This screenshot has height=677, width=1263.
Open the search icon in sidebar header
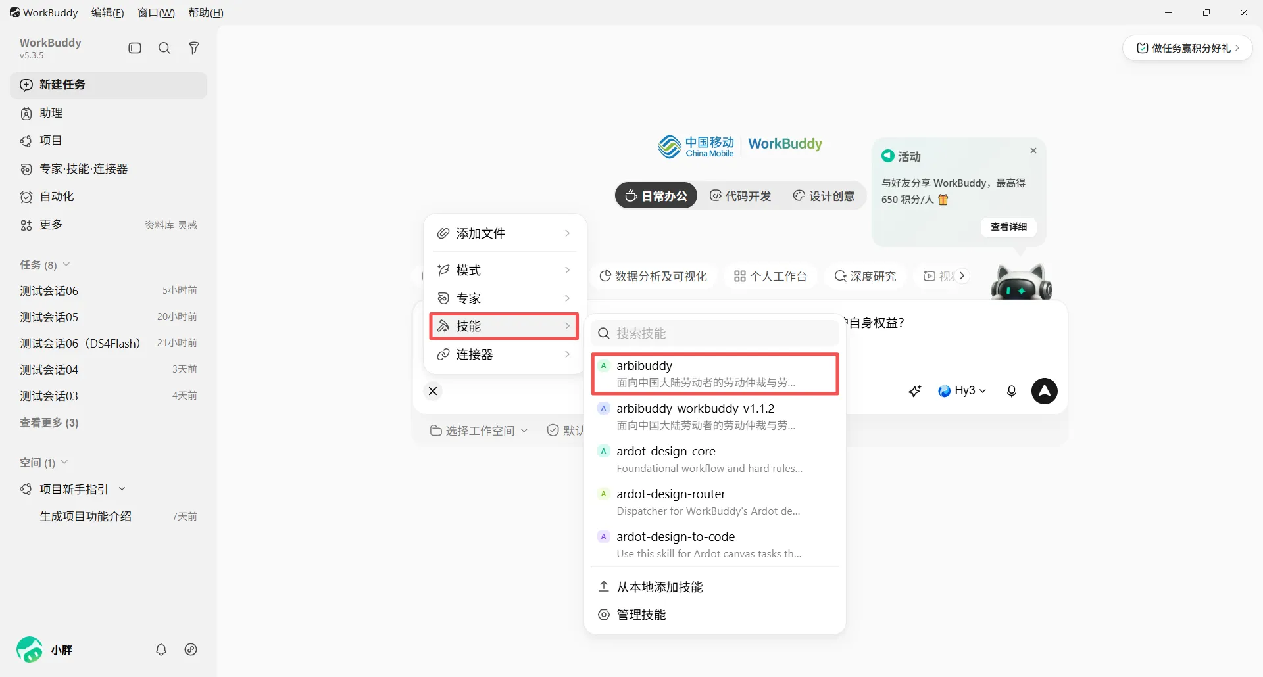164,48
